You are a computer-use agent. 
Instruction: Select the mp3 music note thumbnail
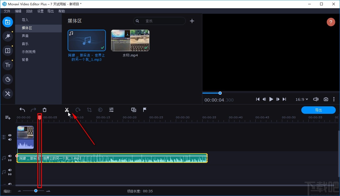pos(87,40)
